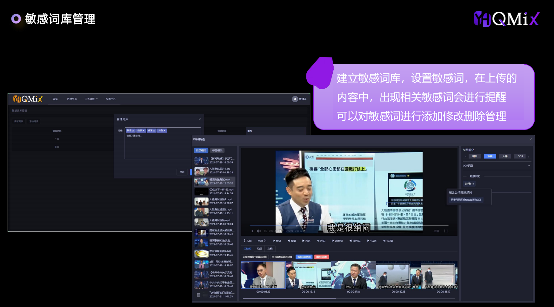Image resolution: width=554 pixels, height=307 pixels.
Task: Open 飞利浦剪部门输说明 document entry
Action: click(215, 295)
